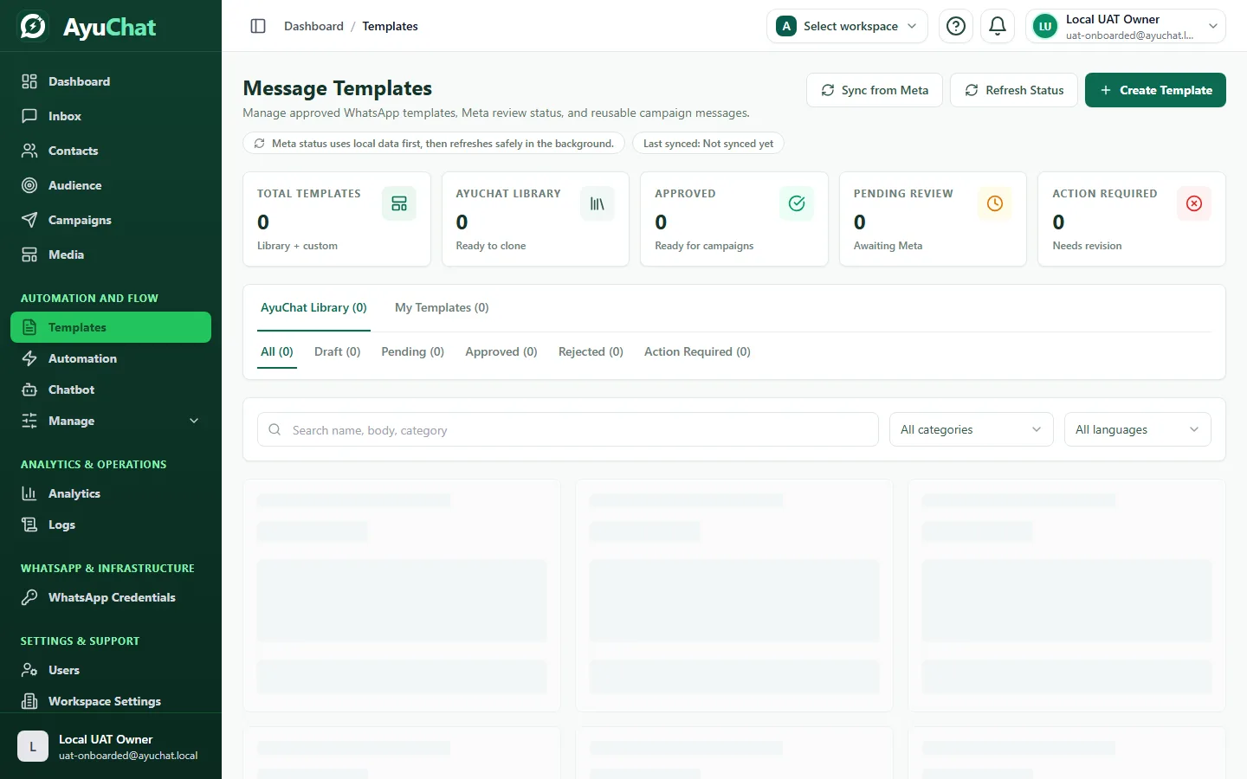Select the Approved (0) filter tab
The height and width of the screenshot is (779, 1247).
pyautogui.click(x=501, y=351)
